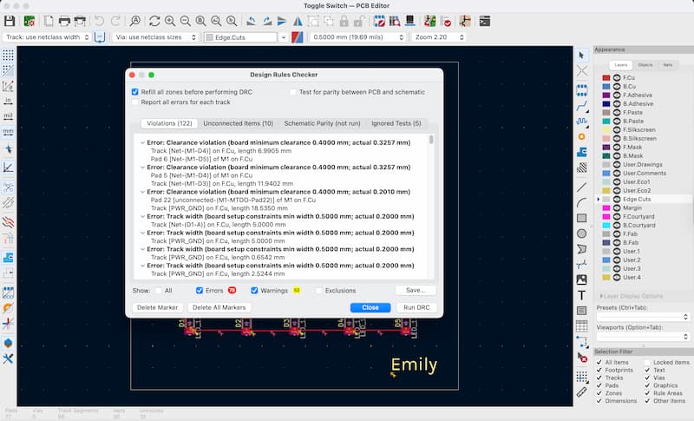Select the Add Image tool
This screenshot has height=421, width=694.
tap(581, 280)
